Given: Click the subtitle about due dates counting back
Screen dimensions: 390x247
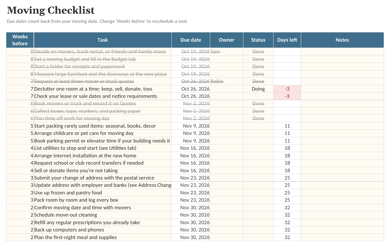Looking at the screenshot, I should point(97,21).
